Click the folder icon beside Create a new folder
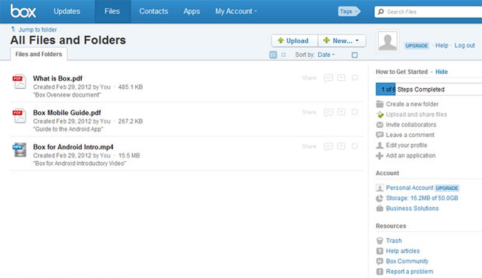This screenshot has height=278, width=482. coord(380,104)
